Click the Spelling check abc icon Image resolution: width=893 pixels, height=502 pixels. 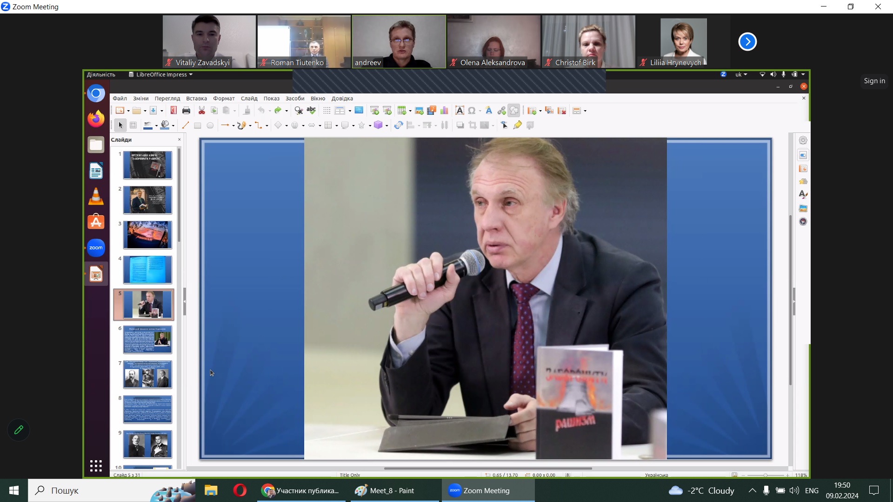pyautogui.click(x=311, y=111)
